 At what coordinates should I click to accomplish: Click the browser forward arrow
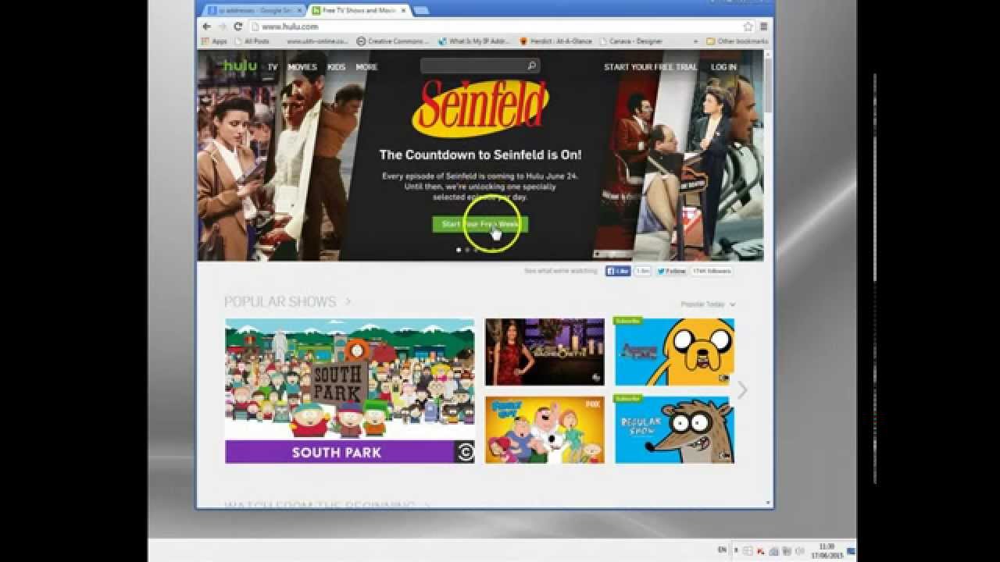tap(222, 27)
